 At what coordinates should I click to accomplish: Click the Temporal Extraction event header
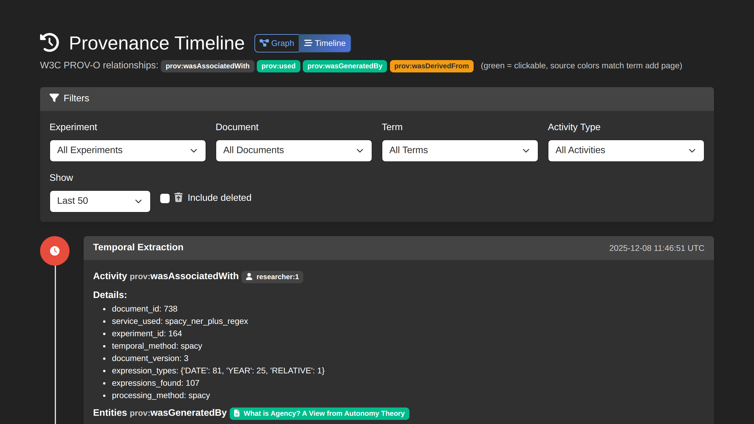click(138, 247)
